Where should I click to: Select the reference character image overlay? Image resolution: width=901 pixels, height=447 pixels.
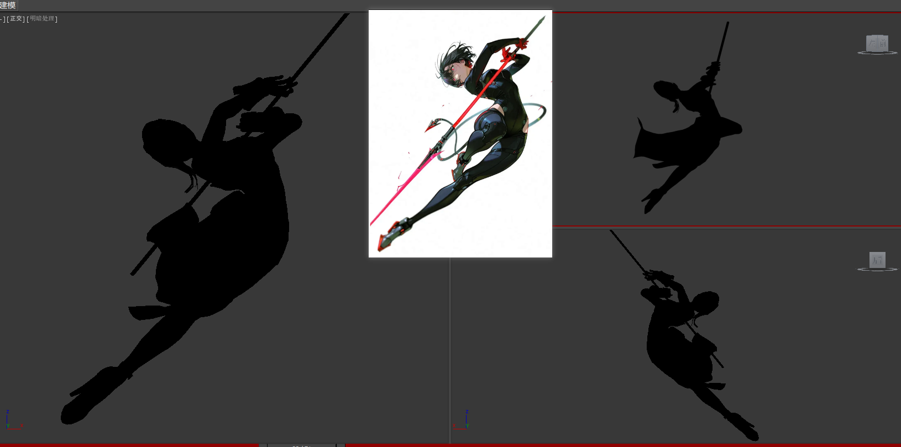click(460, 134)
